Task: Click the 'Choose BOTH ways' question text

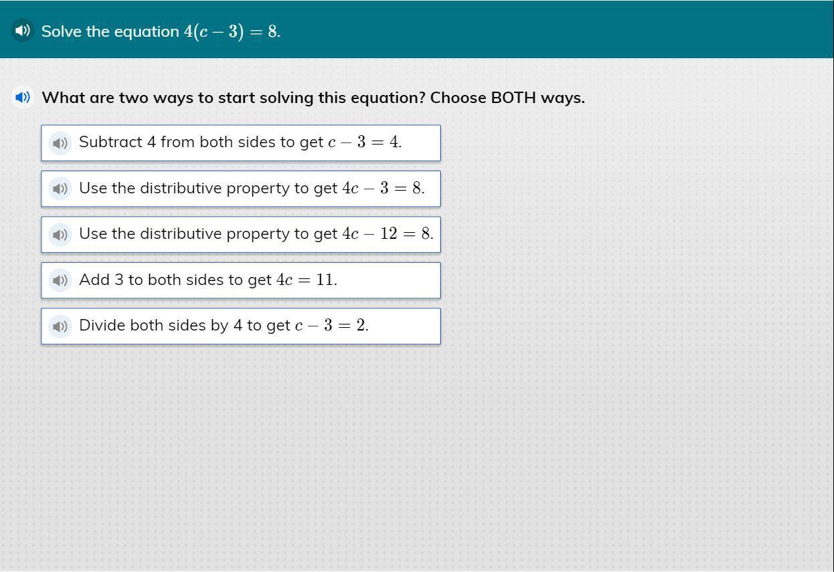Action: click(313, 98)
